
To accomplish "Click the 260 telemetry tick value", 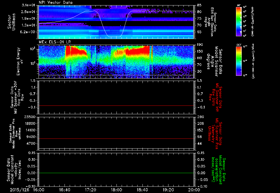I will (x=200, y=117).
